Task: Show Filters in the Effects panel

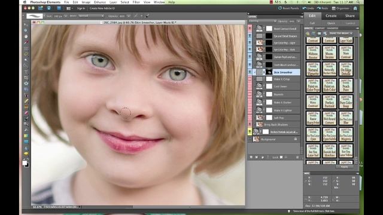Action: (308, 33)
